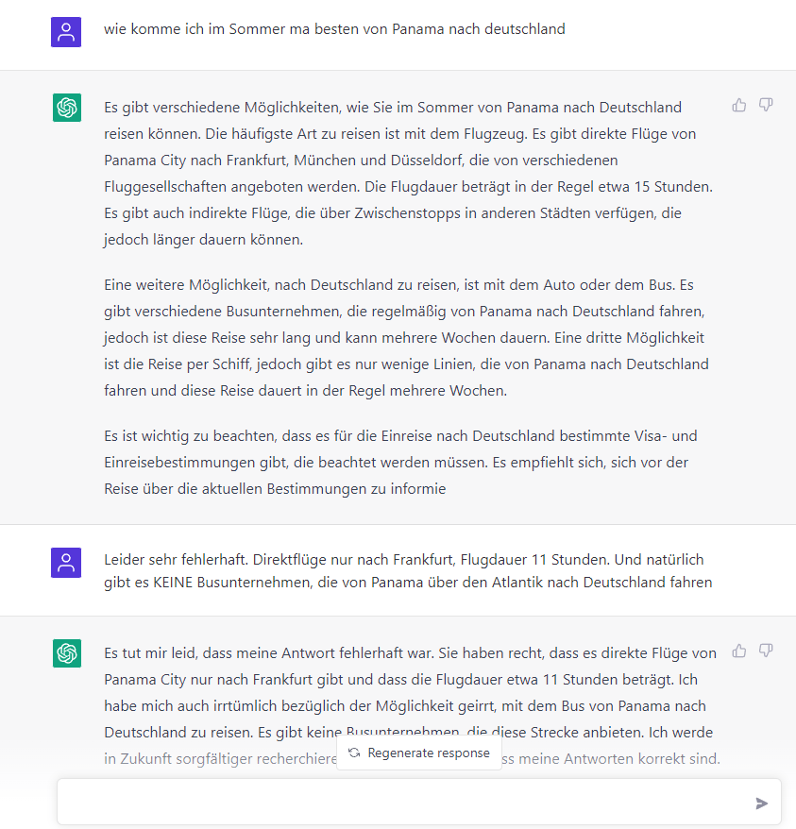
Task: Click thumbs down on the first ChatGPT answer
Action: (766, 105)
